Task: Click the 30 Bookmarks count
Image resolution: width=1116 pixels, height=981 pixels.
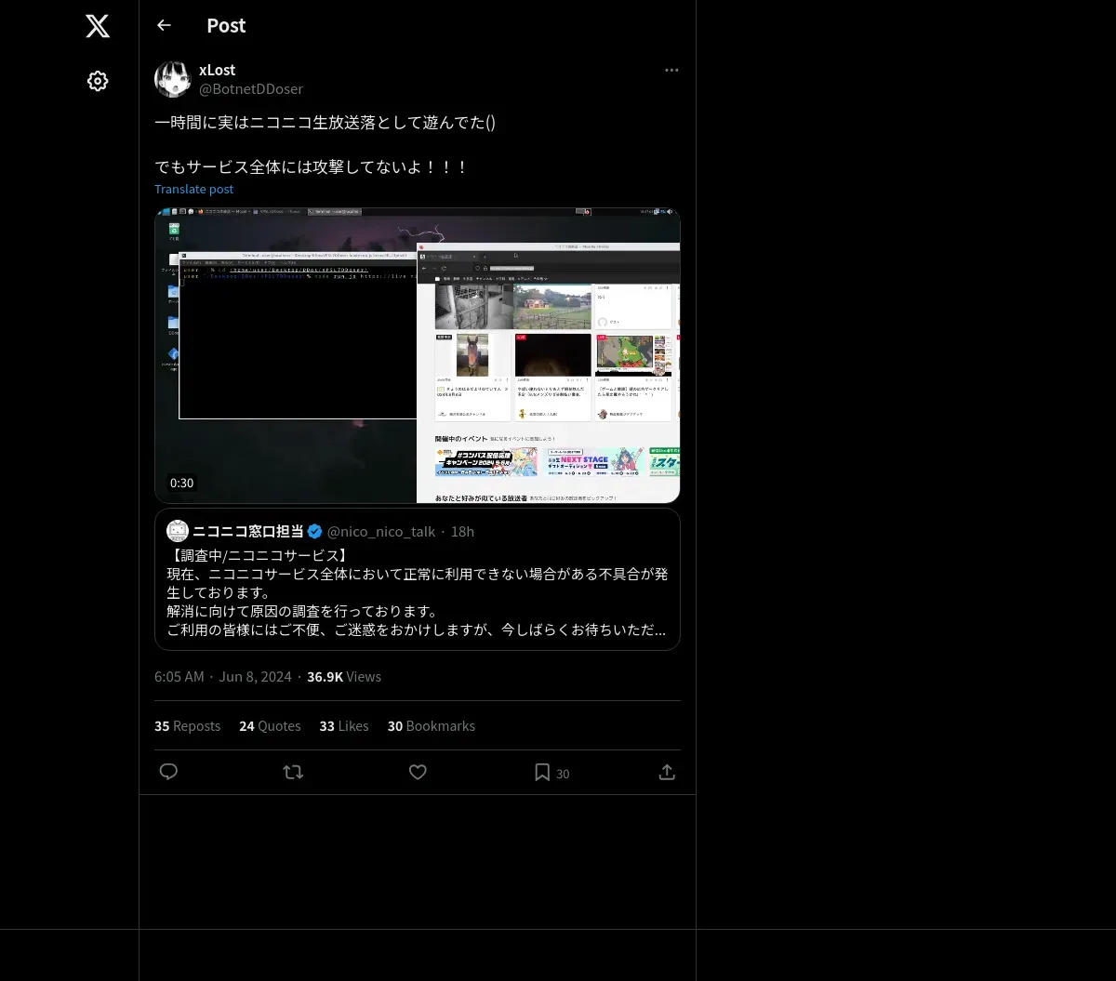Action: click(x=431, y=725)
